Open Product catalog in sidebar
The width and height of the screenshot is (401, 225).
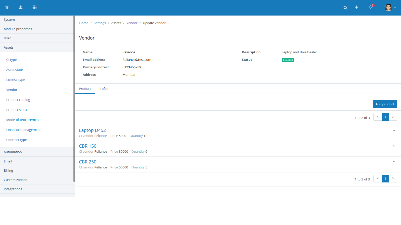[18, 100]
